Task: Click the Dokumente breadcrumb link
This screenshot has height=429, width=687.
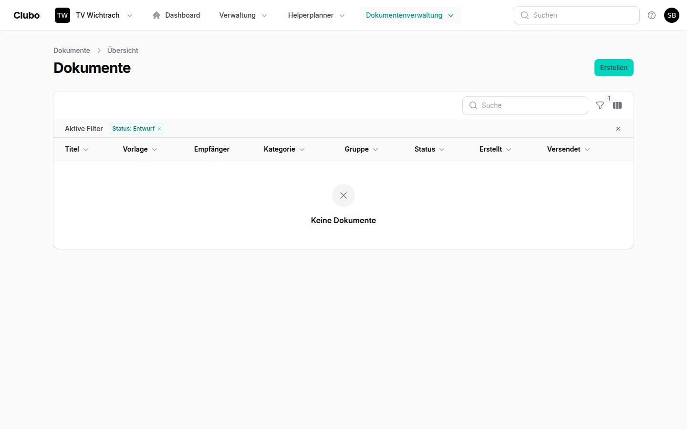Action: pos(72,51)
